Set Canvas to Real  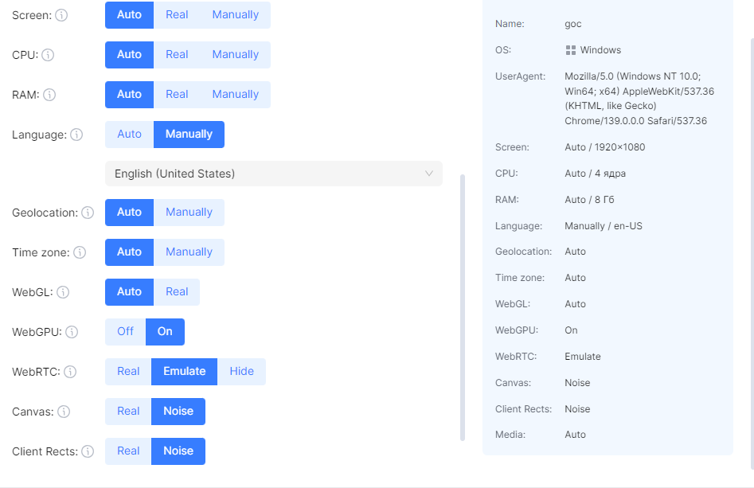click(x=128, y=412)
